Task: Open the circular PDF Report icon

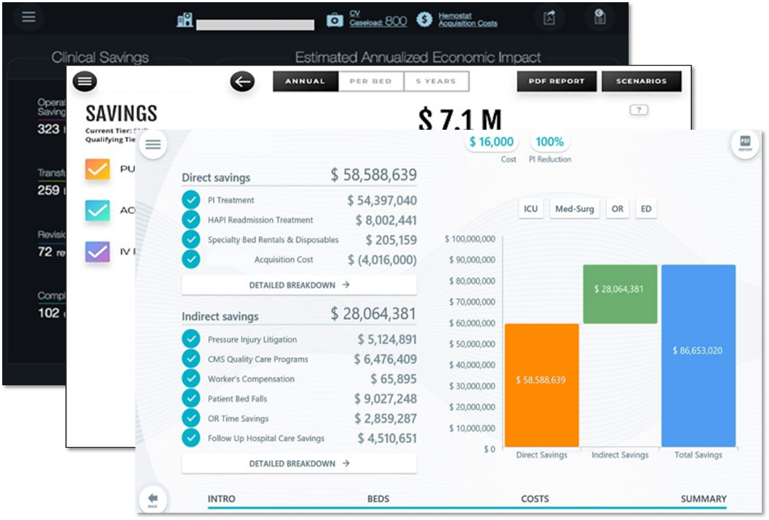Action: point(745,144)
